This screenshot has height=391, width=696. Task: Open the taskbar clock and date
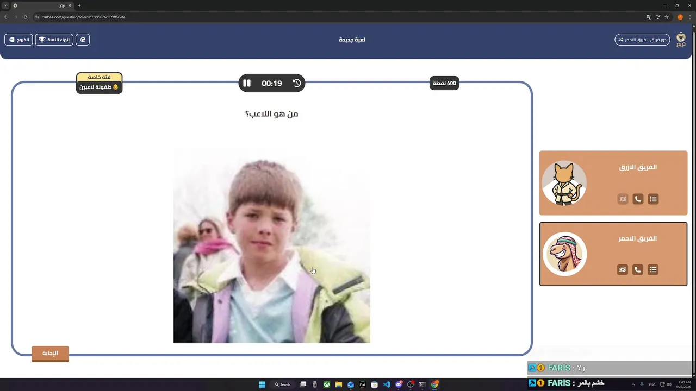[685, 384]
